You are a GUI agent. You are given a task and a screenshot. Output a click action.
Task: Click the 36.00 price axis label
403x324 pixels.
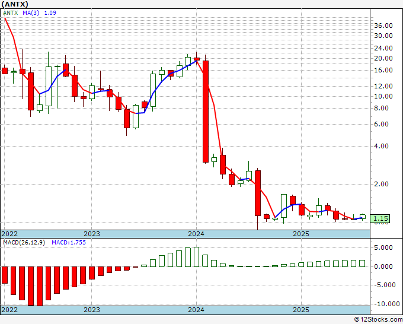(383, 26)
